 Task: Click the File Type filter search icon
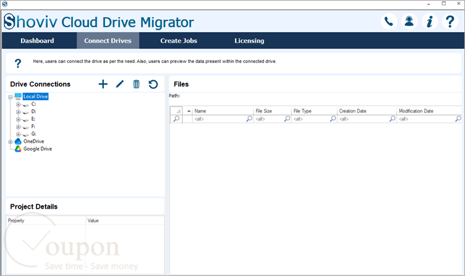point(333,119)
